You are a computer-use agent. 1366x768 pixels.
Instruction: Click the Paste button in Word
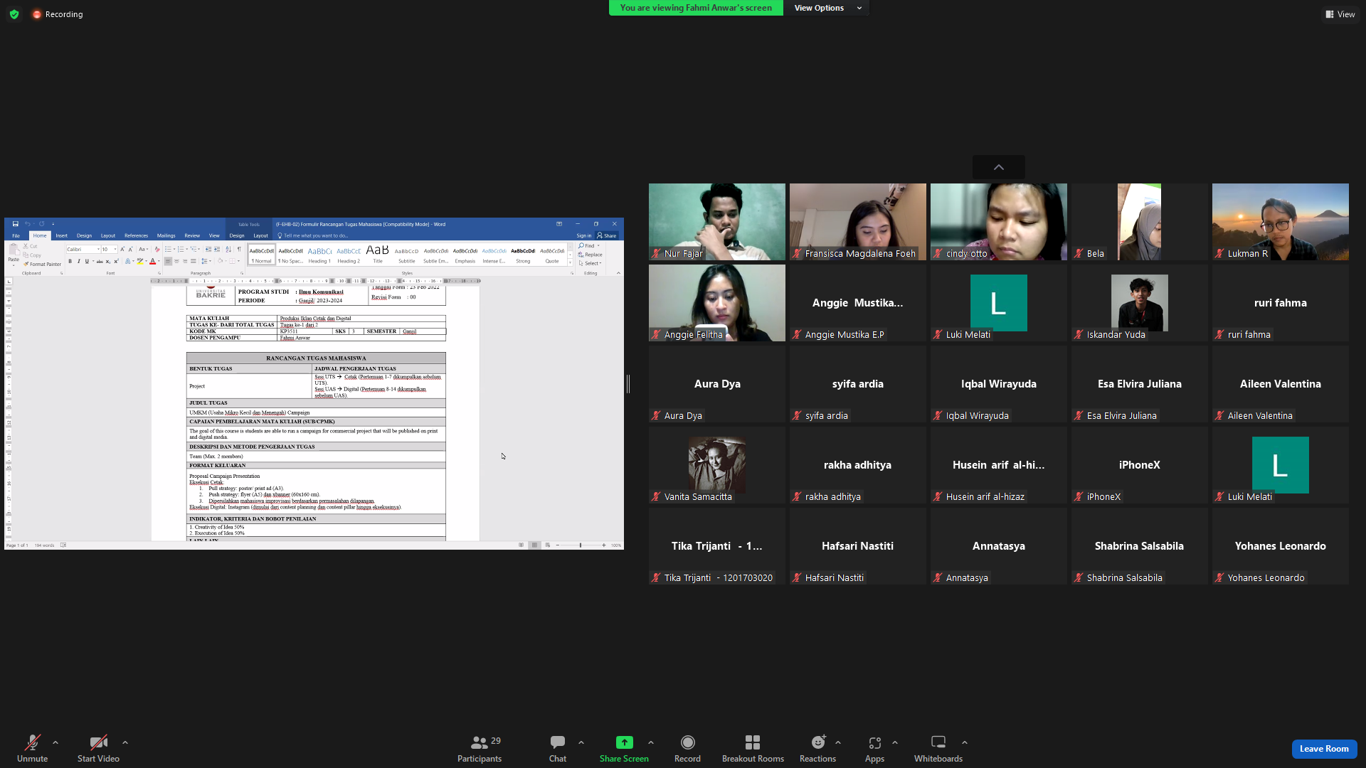tap(14, 253)
